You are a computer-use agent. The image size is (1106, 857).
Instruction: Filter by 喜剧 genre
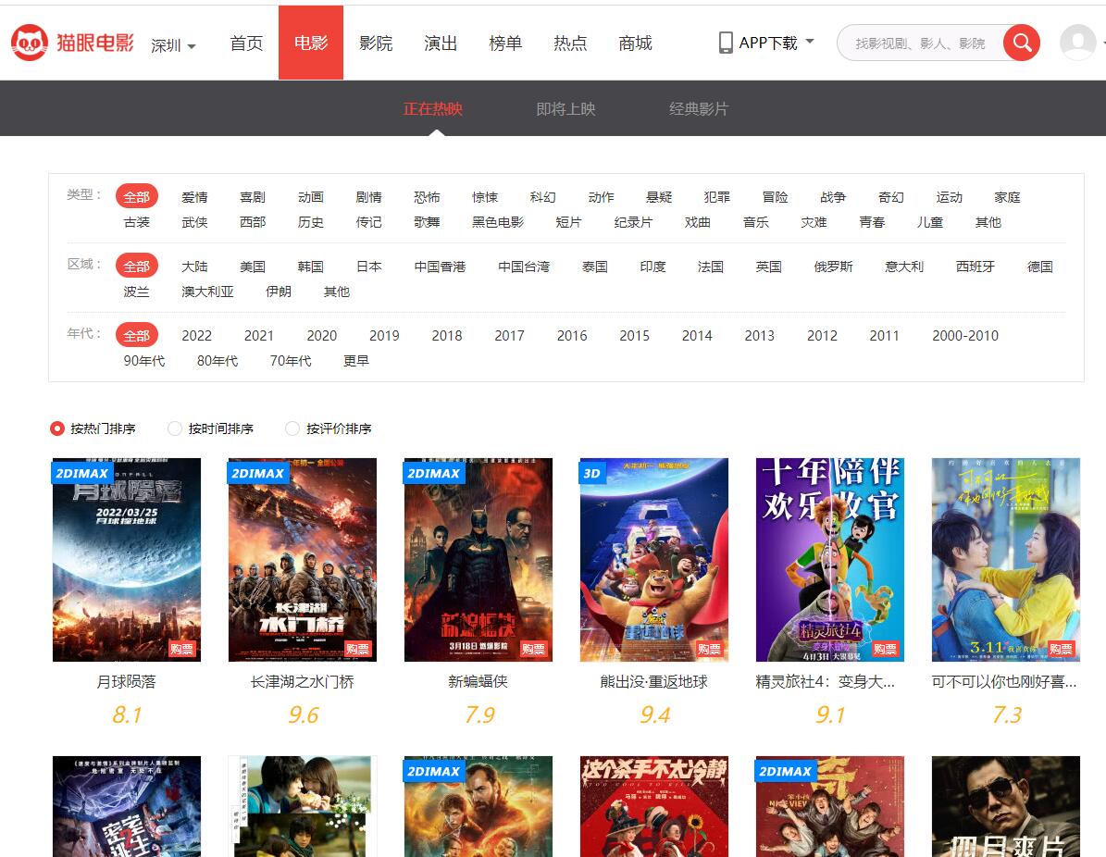pos(253,197)
